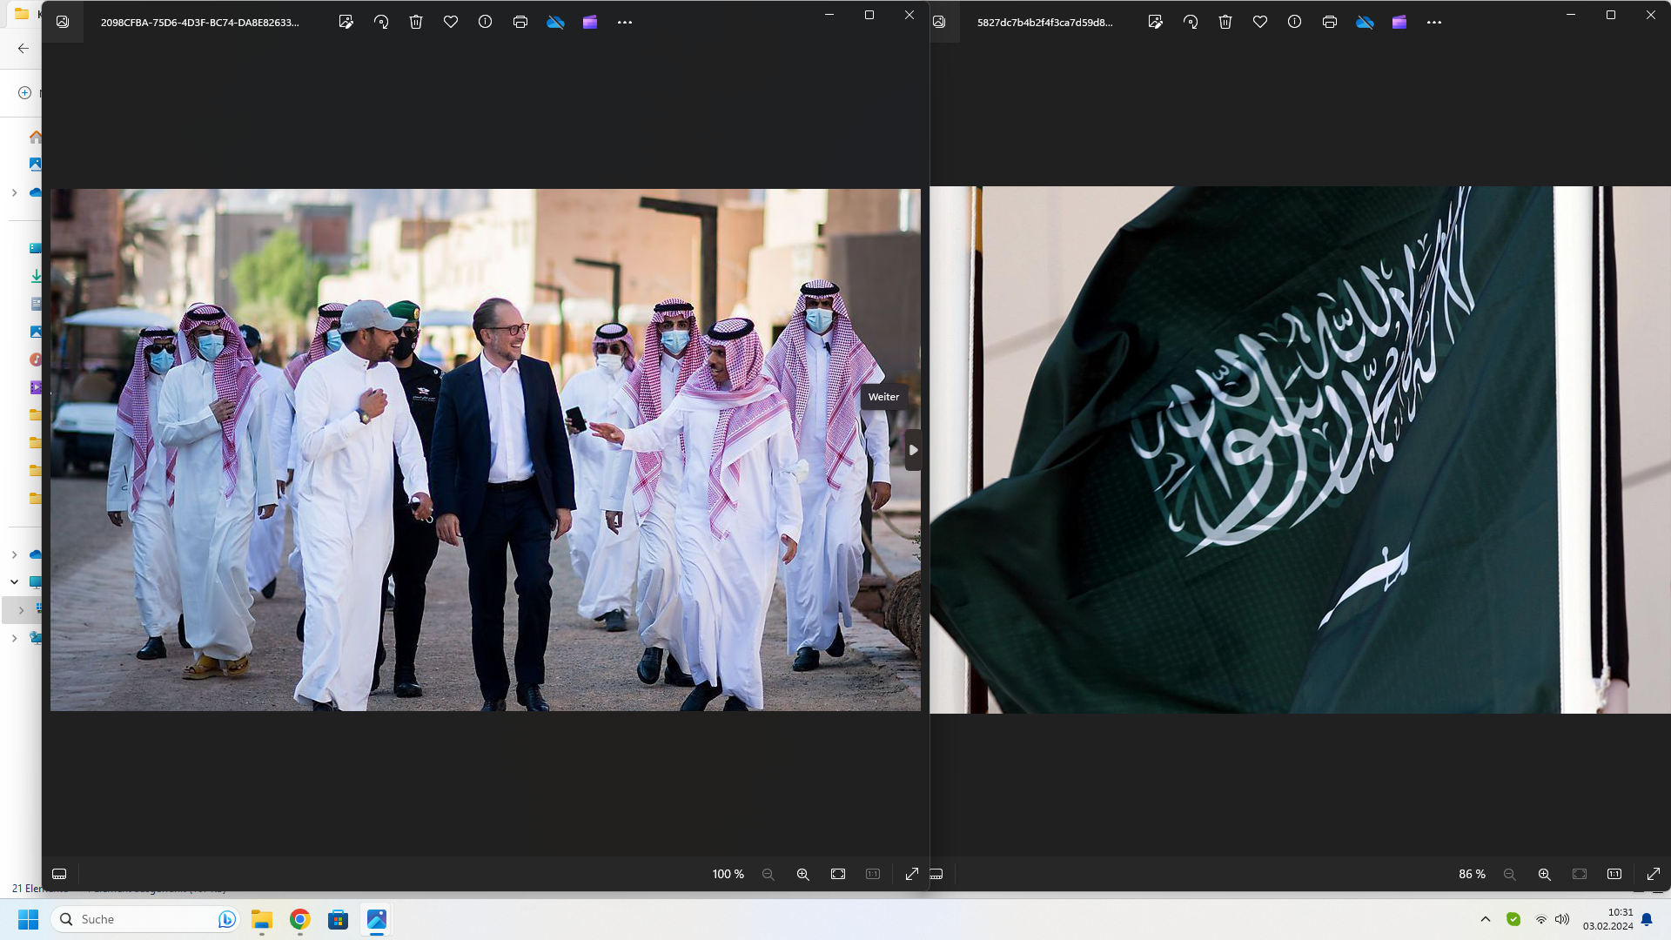Image resolution: width=1671 pixels, height=940 pixels.
Task: Open notification bell in taskbar
Action: 1647,919
